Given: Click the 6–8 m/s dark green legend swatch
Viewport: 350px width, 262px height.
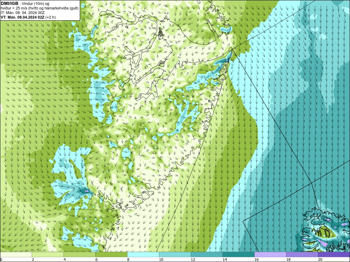Looking at the screenshot, I should click(x=111, y=254).
